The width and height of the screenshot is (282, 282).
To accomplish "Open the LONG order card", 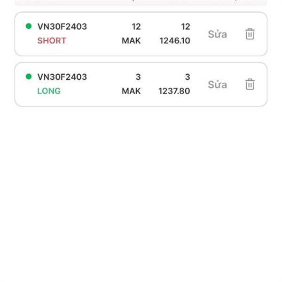I will click(141, 84).
